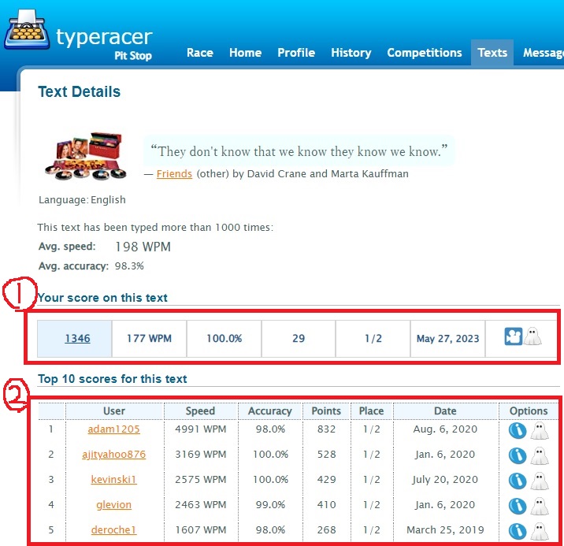The height and width of the screenshot is (546, 564).
Task: Click the 198 WPM average speed value
Action: (143, 247)
